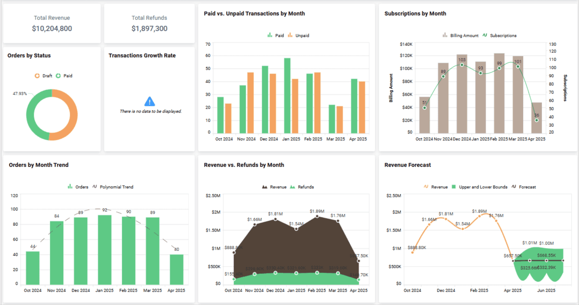
Task: Click the Total Refunds summary card
Action: [149, 23]
